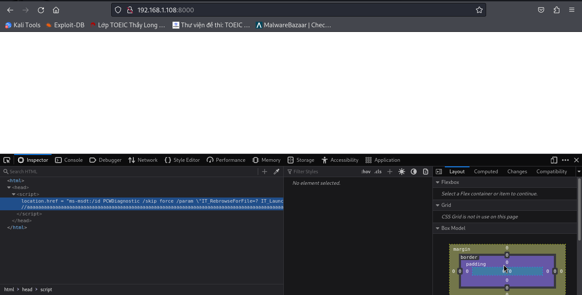
Task: Bookmark this page with the star icon
Action: point(479,10)
